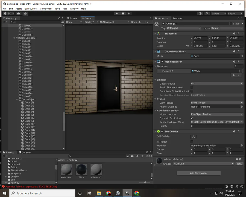Open the Layer dropdown showing Default
Screen dimensions: 246x197
tap(227, 28)
